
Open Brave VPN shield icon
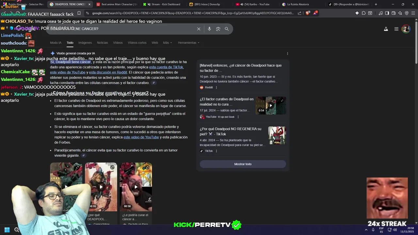click(x=407, y=13)
